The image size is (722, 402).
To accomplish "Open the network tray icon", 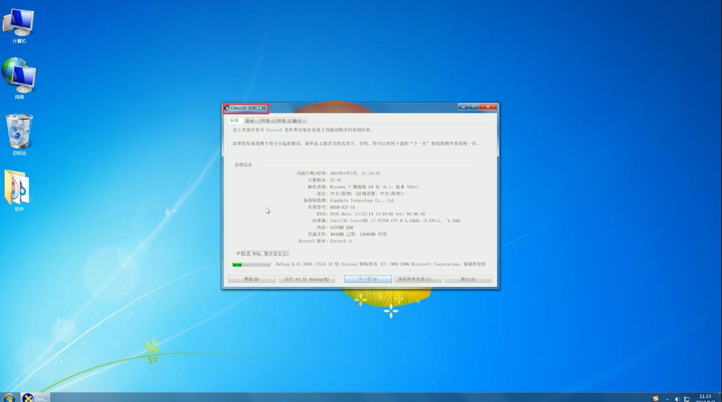I will coord(687,399).
